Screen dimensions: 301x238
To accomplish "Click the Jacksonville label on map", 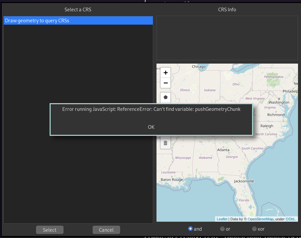I will click(244, 181).
